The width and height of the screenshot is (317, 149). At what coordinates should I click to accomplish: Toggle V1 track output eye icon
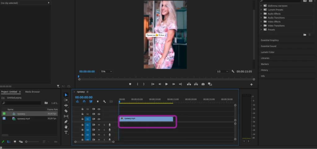[99, 119]
